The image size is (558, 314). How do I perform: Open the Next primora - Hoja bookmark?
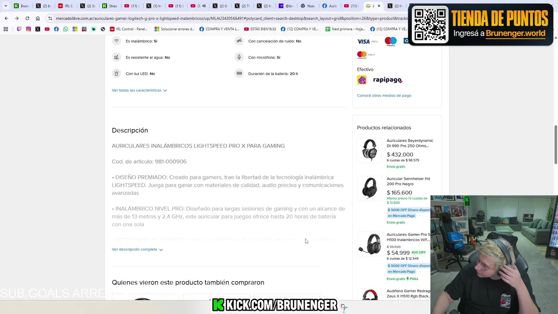coord(345,29)
